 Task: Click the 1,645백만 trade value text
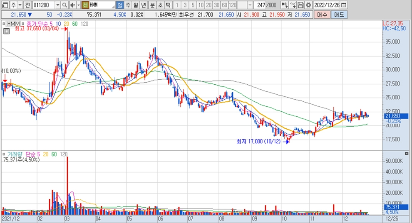coord(166,15)
